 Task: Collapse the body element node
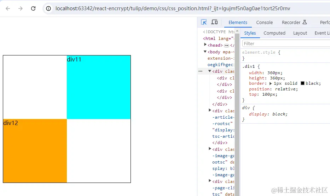205,52
